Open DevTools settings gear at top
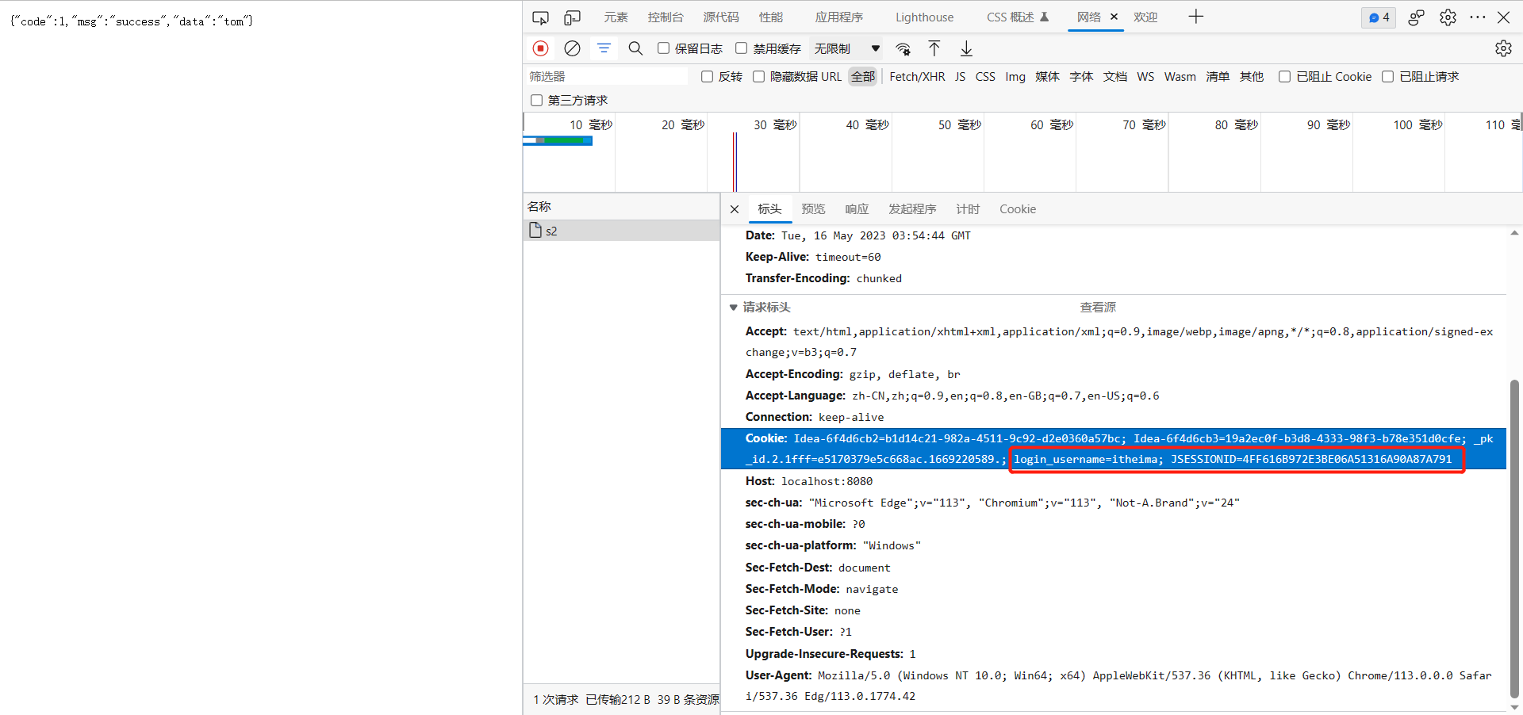 pyautogui.click(x=1448, y=17)
